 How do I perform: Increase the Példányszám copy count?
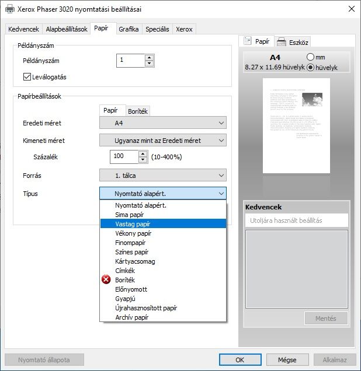tap(149, 58)
